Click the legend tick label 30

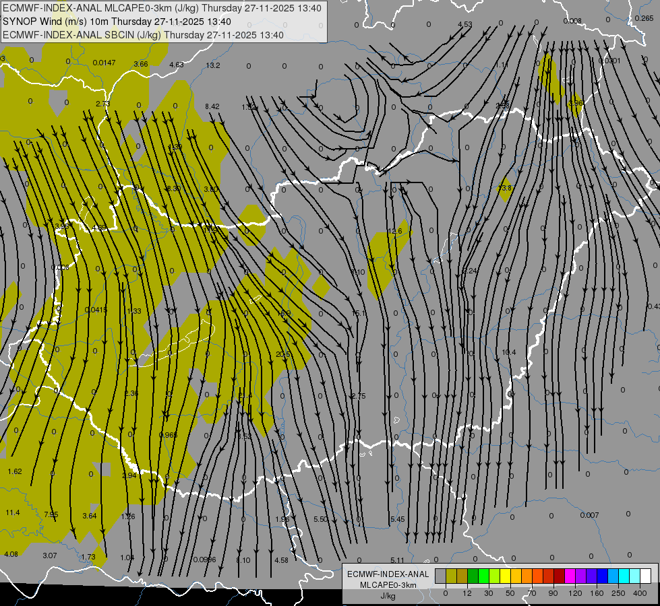coord(488,593)
